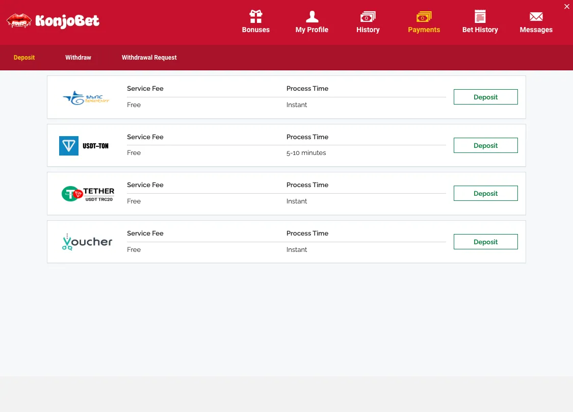573x412 pixels.
Task: Select the Payments money icon
Action: 424,16
